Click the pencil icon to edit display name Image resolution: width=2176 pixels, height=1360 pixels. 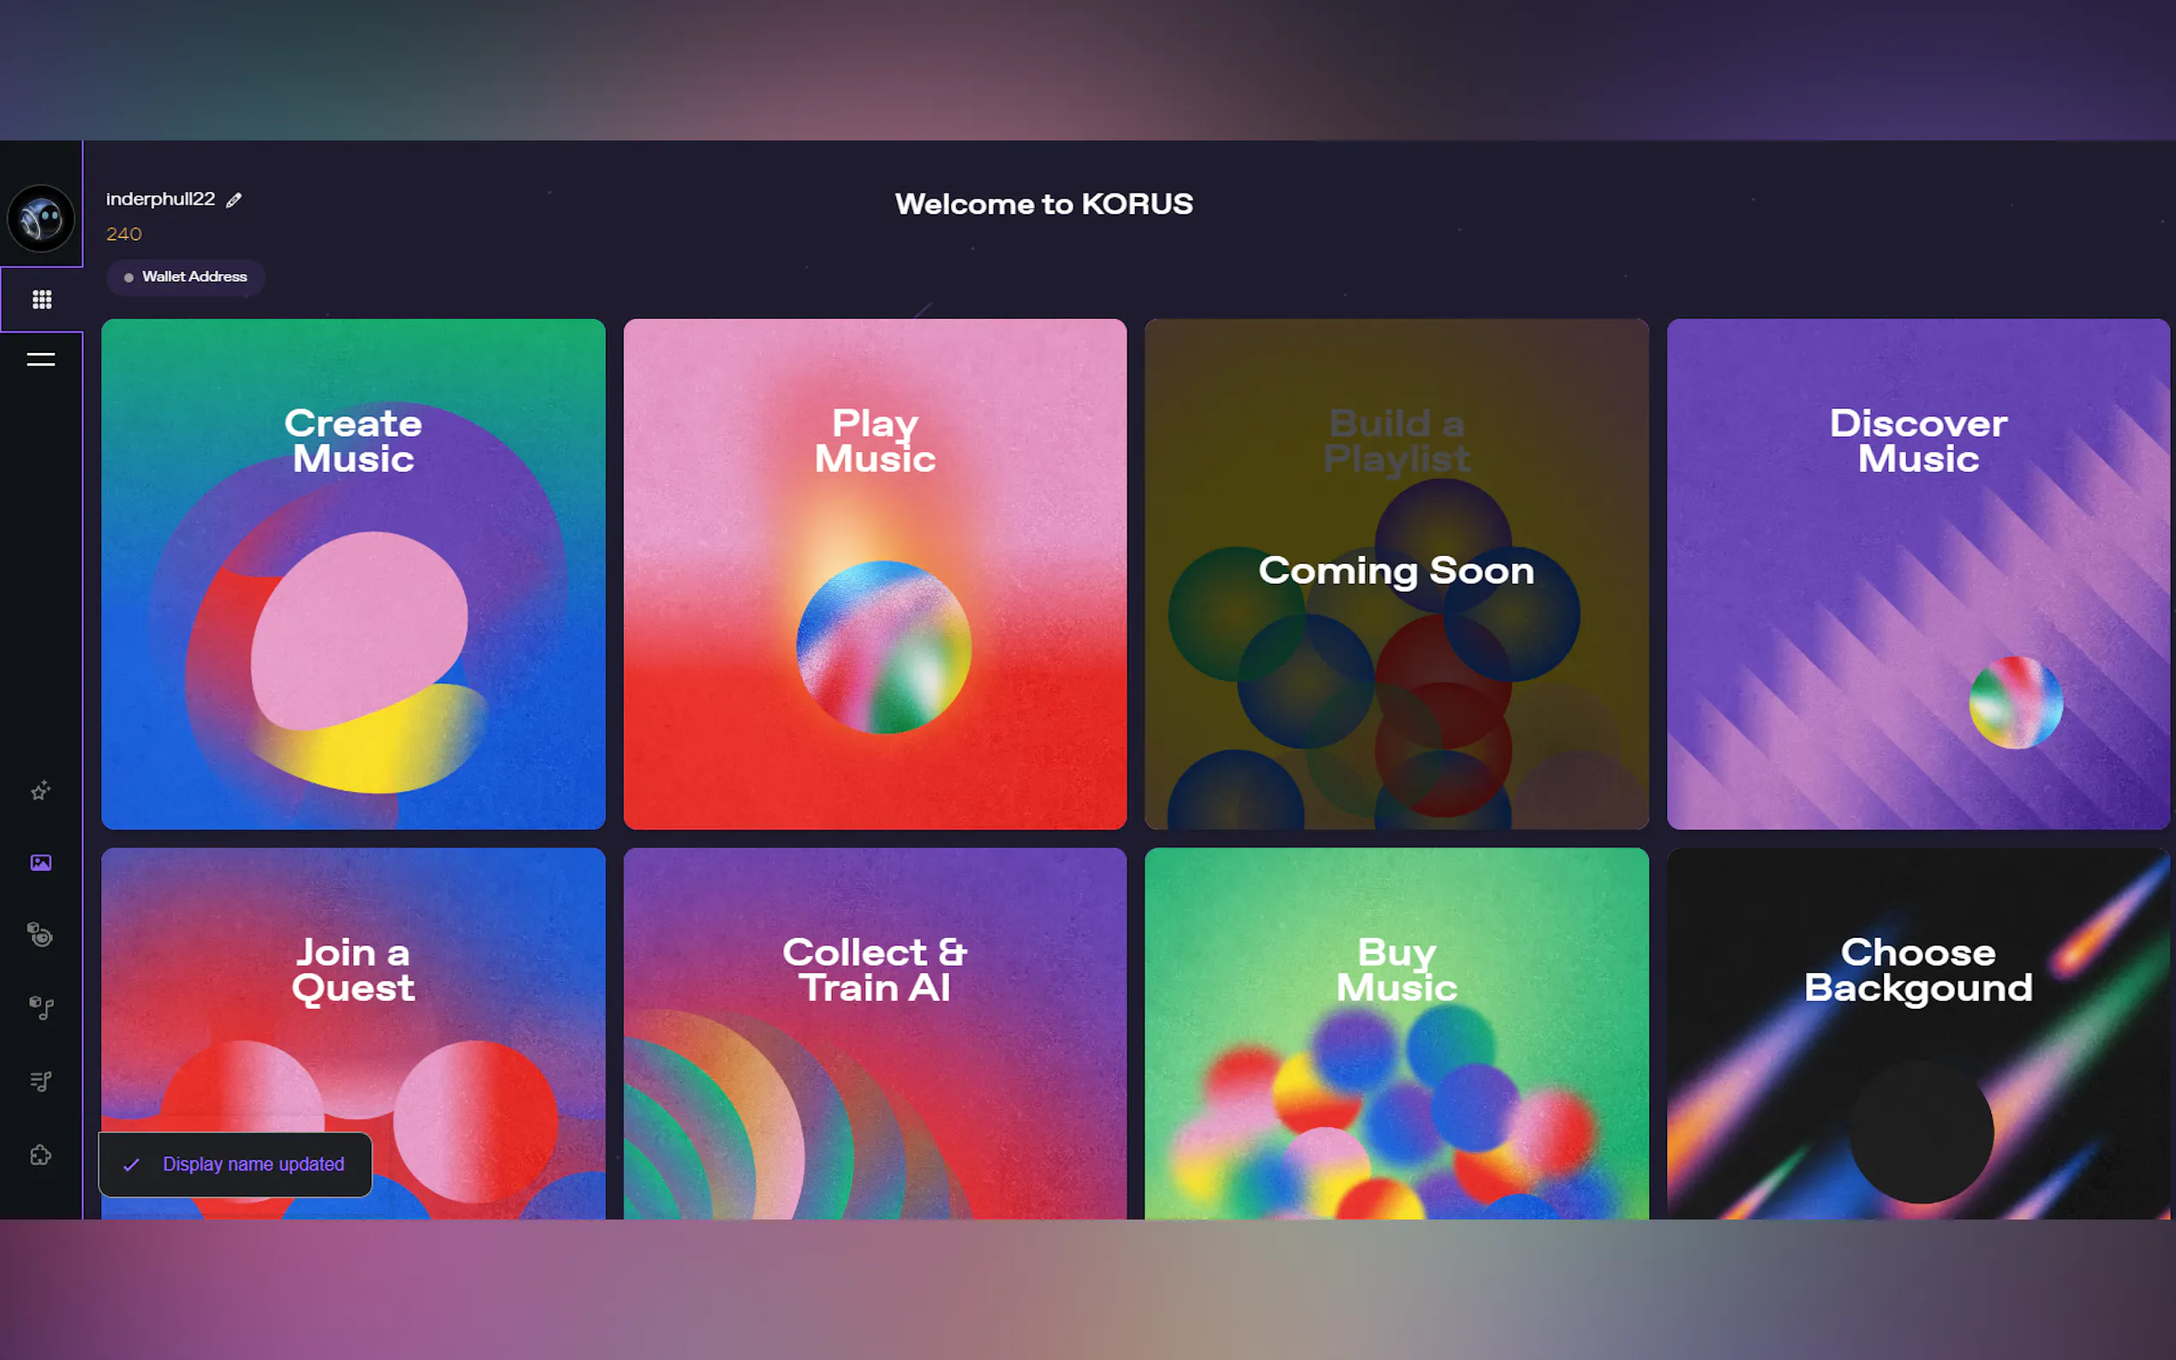coord(234,200)
